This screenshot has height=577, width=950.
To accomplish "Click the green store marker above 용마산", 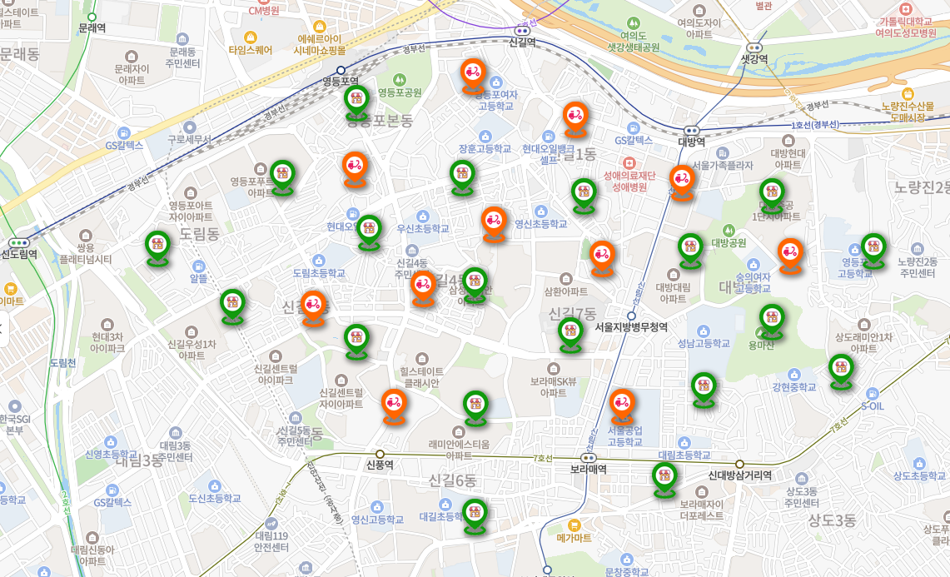I will click(x=772, y=319).
